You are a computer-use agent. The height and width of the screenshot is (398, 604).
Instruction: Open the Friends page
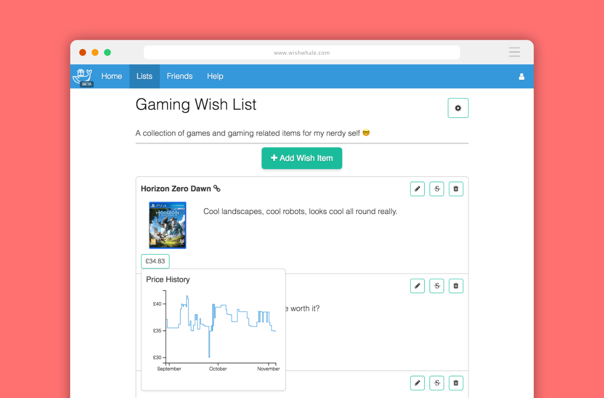[179, 76]
